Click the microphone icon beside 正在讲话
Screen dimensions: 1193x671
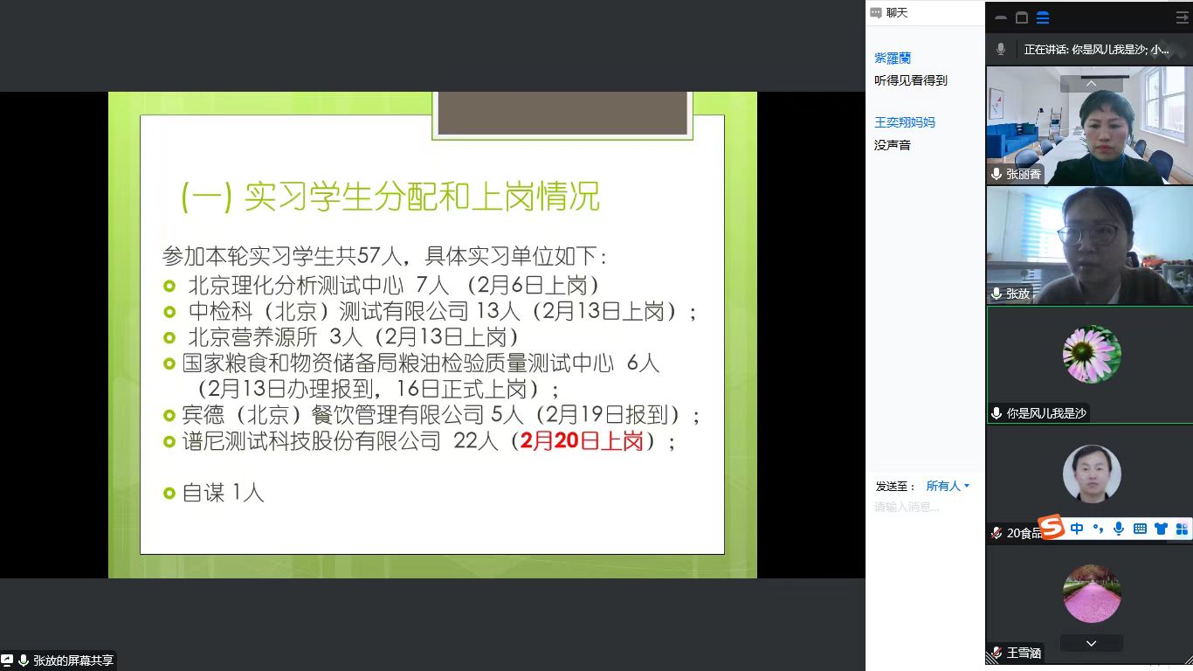tap(1001, 50)
